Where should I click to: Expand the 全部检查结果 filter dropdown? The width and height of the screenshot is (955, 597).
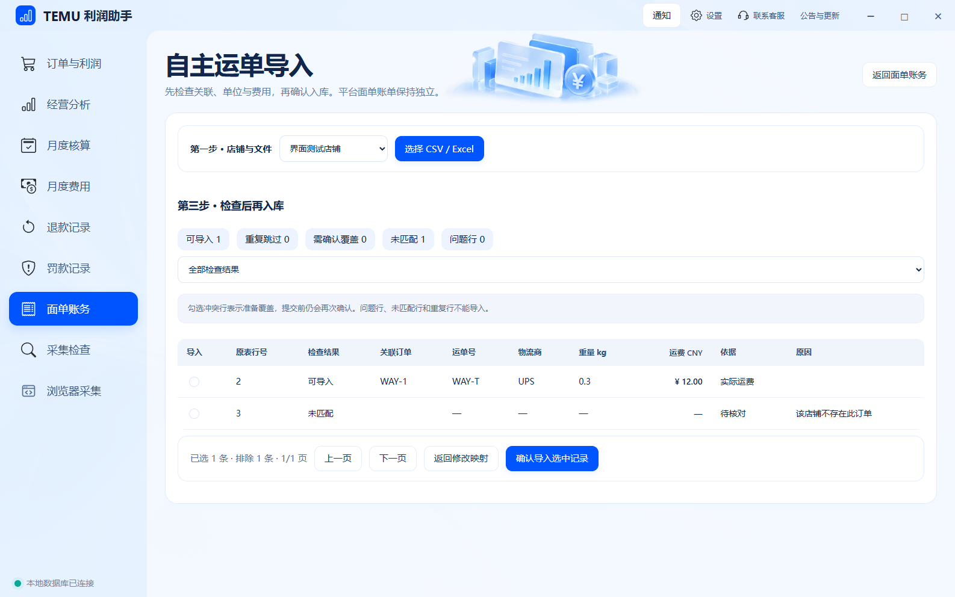click(551, 270)
